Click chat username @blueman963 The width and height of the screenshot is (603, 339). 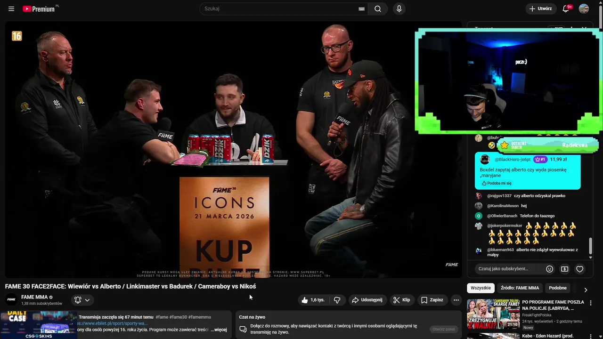pos(500,250)
